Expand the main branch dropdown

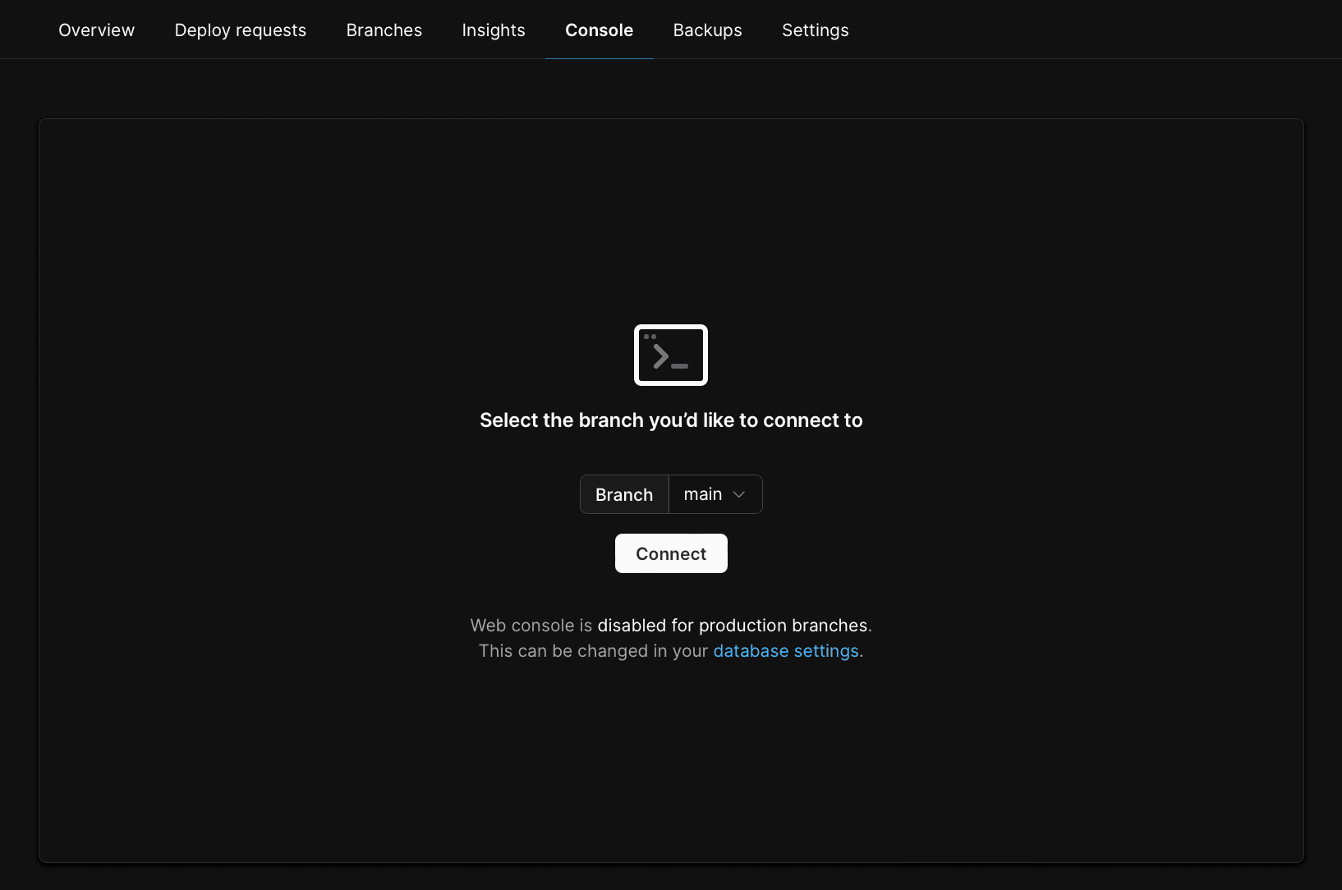coord(715,494)
